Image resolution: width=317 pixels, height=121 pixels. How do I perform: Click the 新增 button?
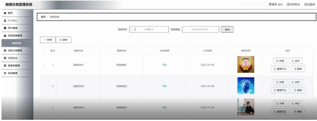coord(48,40)
